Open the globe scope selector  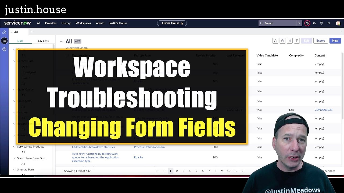click(307, 23)
